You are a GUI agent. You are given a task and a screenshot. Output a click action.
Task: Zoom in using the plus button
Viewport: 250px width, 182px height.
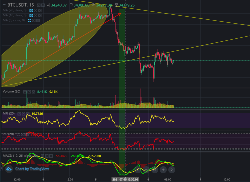(163, 170)
